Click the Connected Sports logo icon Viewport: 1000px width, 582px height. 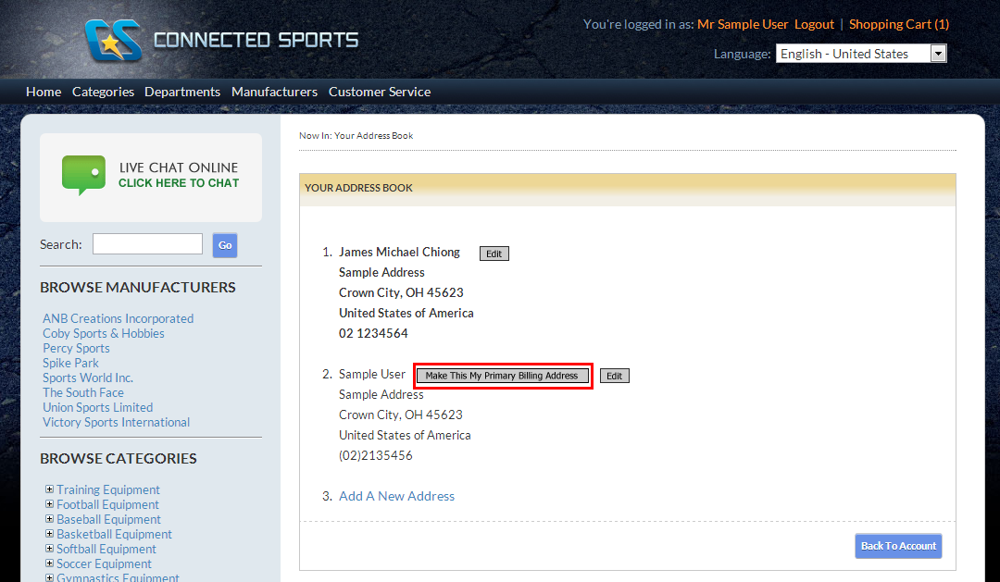(x=113, y=40)
